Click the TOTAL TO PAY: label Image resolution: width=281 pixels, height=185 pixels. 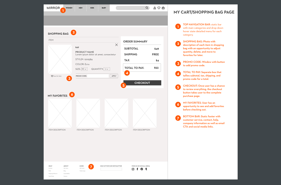(134, 68)
